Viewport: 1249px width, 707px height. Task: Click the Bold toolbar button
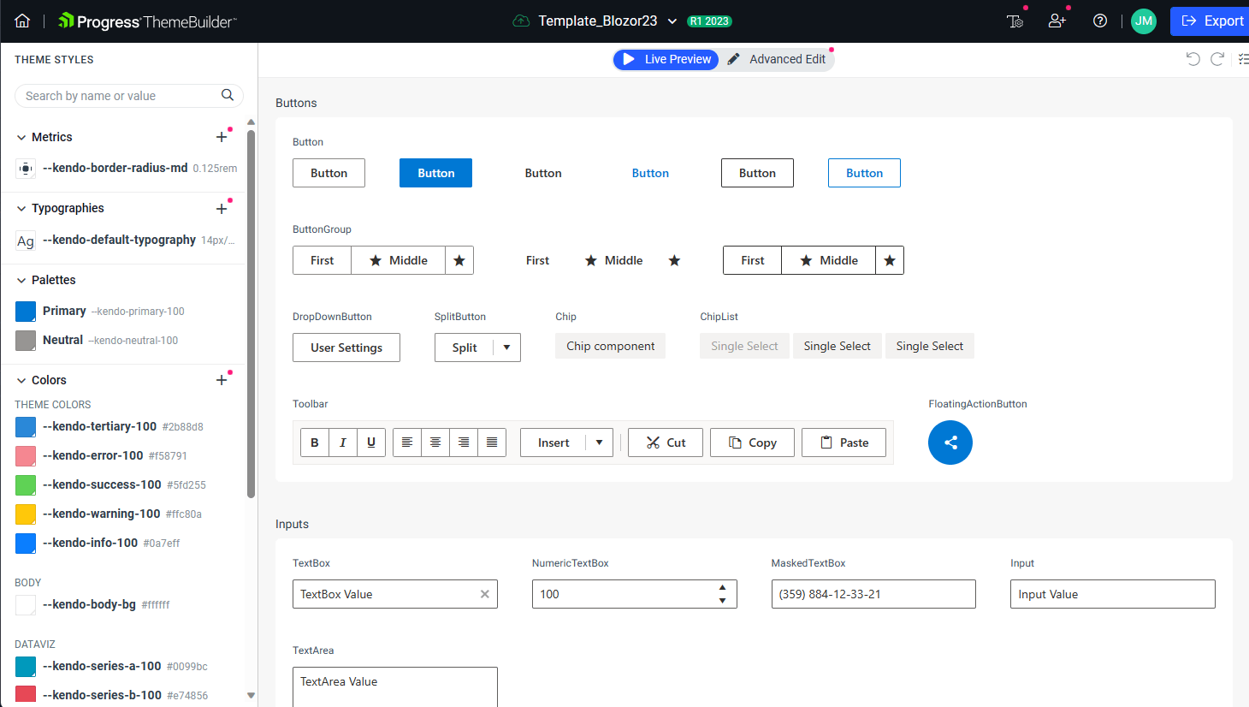pyautogui.click(x=315, y=443)
